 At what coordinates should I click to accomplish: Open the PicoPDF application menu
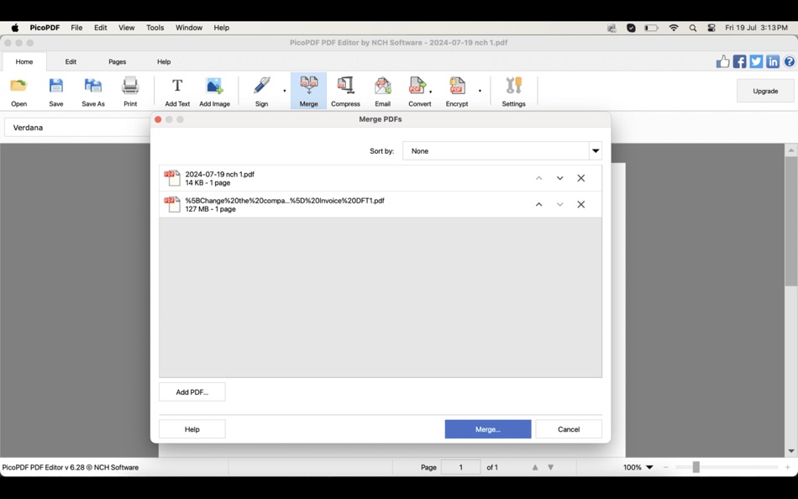coord(45,28)
